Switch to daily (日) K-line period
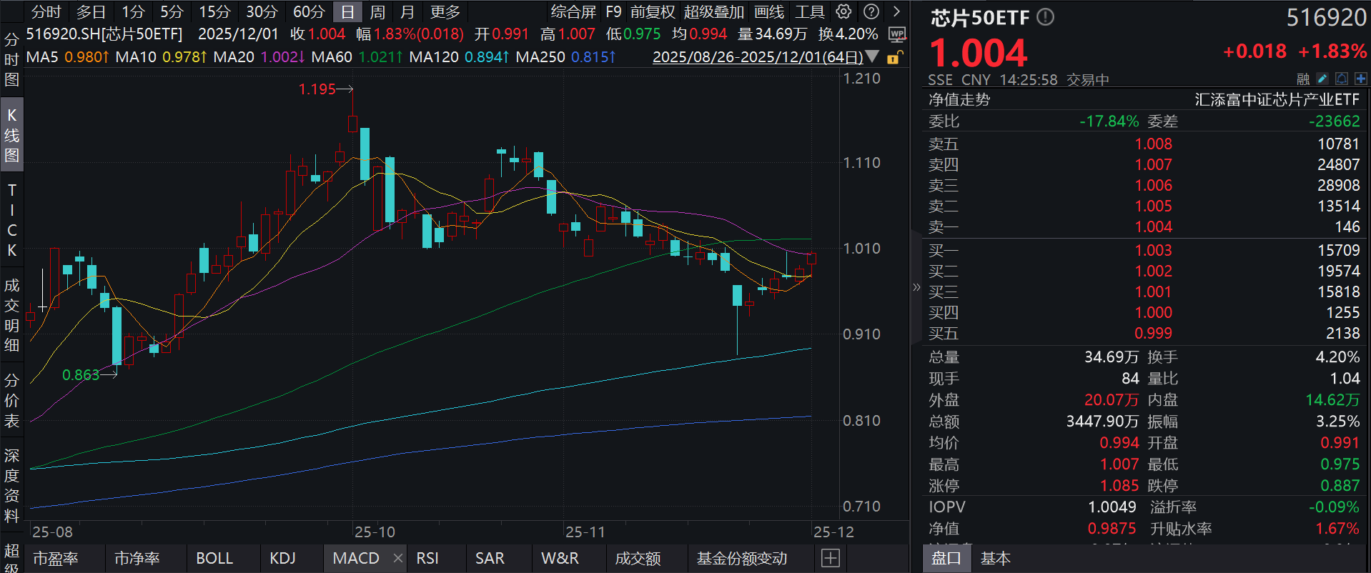 pos(347,11)
